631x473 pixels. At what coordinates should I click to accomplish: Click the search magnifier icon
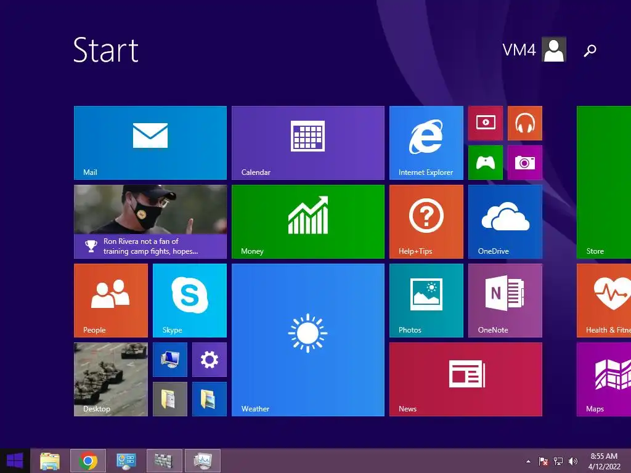click(x=590, y=51)
